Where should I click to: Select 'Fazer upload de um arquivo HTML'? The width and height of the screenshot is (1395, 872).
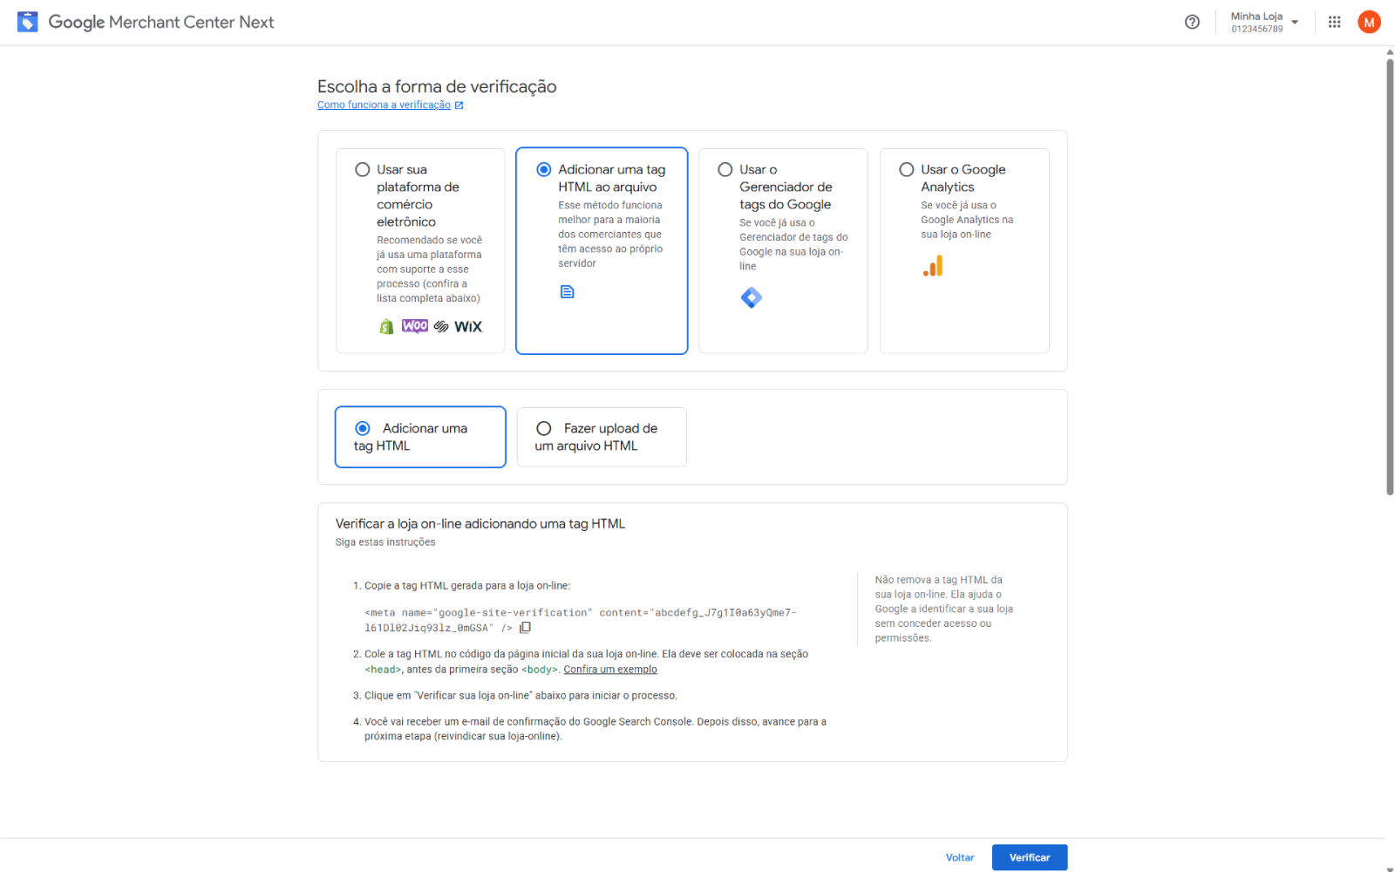(544, 428)
